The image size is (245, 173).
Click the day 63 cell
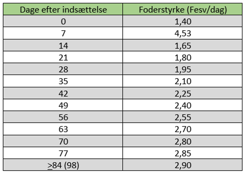click(63, 129)
